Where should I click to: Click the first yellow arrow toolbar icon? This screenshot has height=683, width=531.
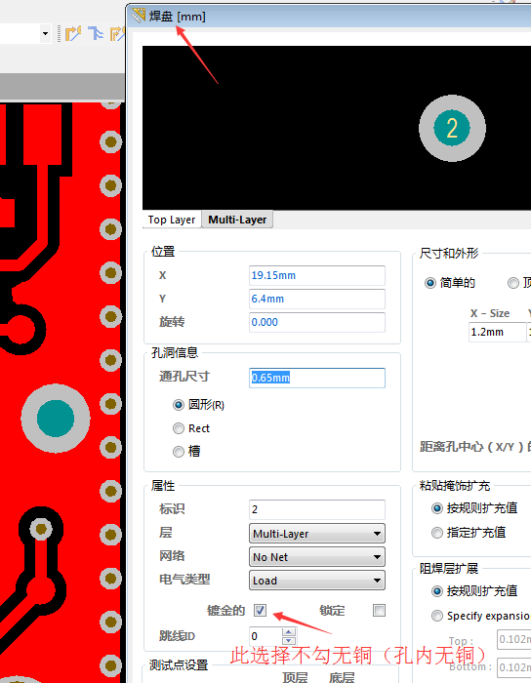tap(73, 33)
